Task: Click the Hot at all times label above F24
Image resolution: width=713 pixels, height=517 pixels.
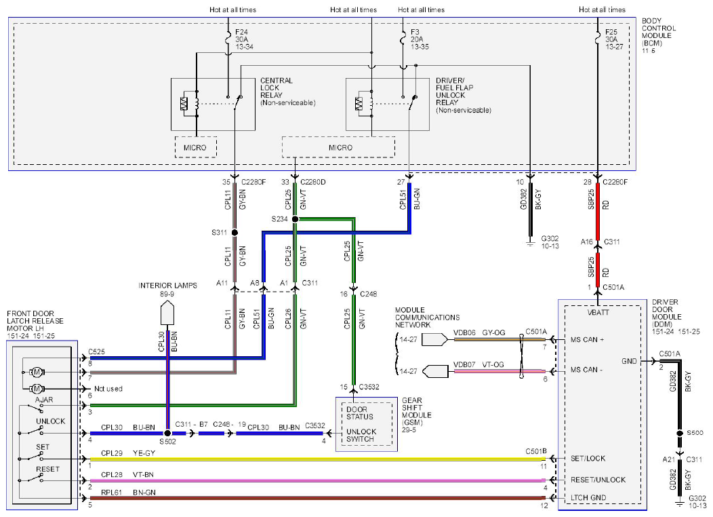Action: click(233, 9)
